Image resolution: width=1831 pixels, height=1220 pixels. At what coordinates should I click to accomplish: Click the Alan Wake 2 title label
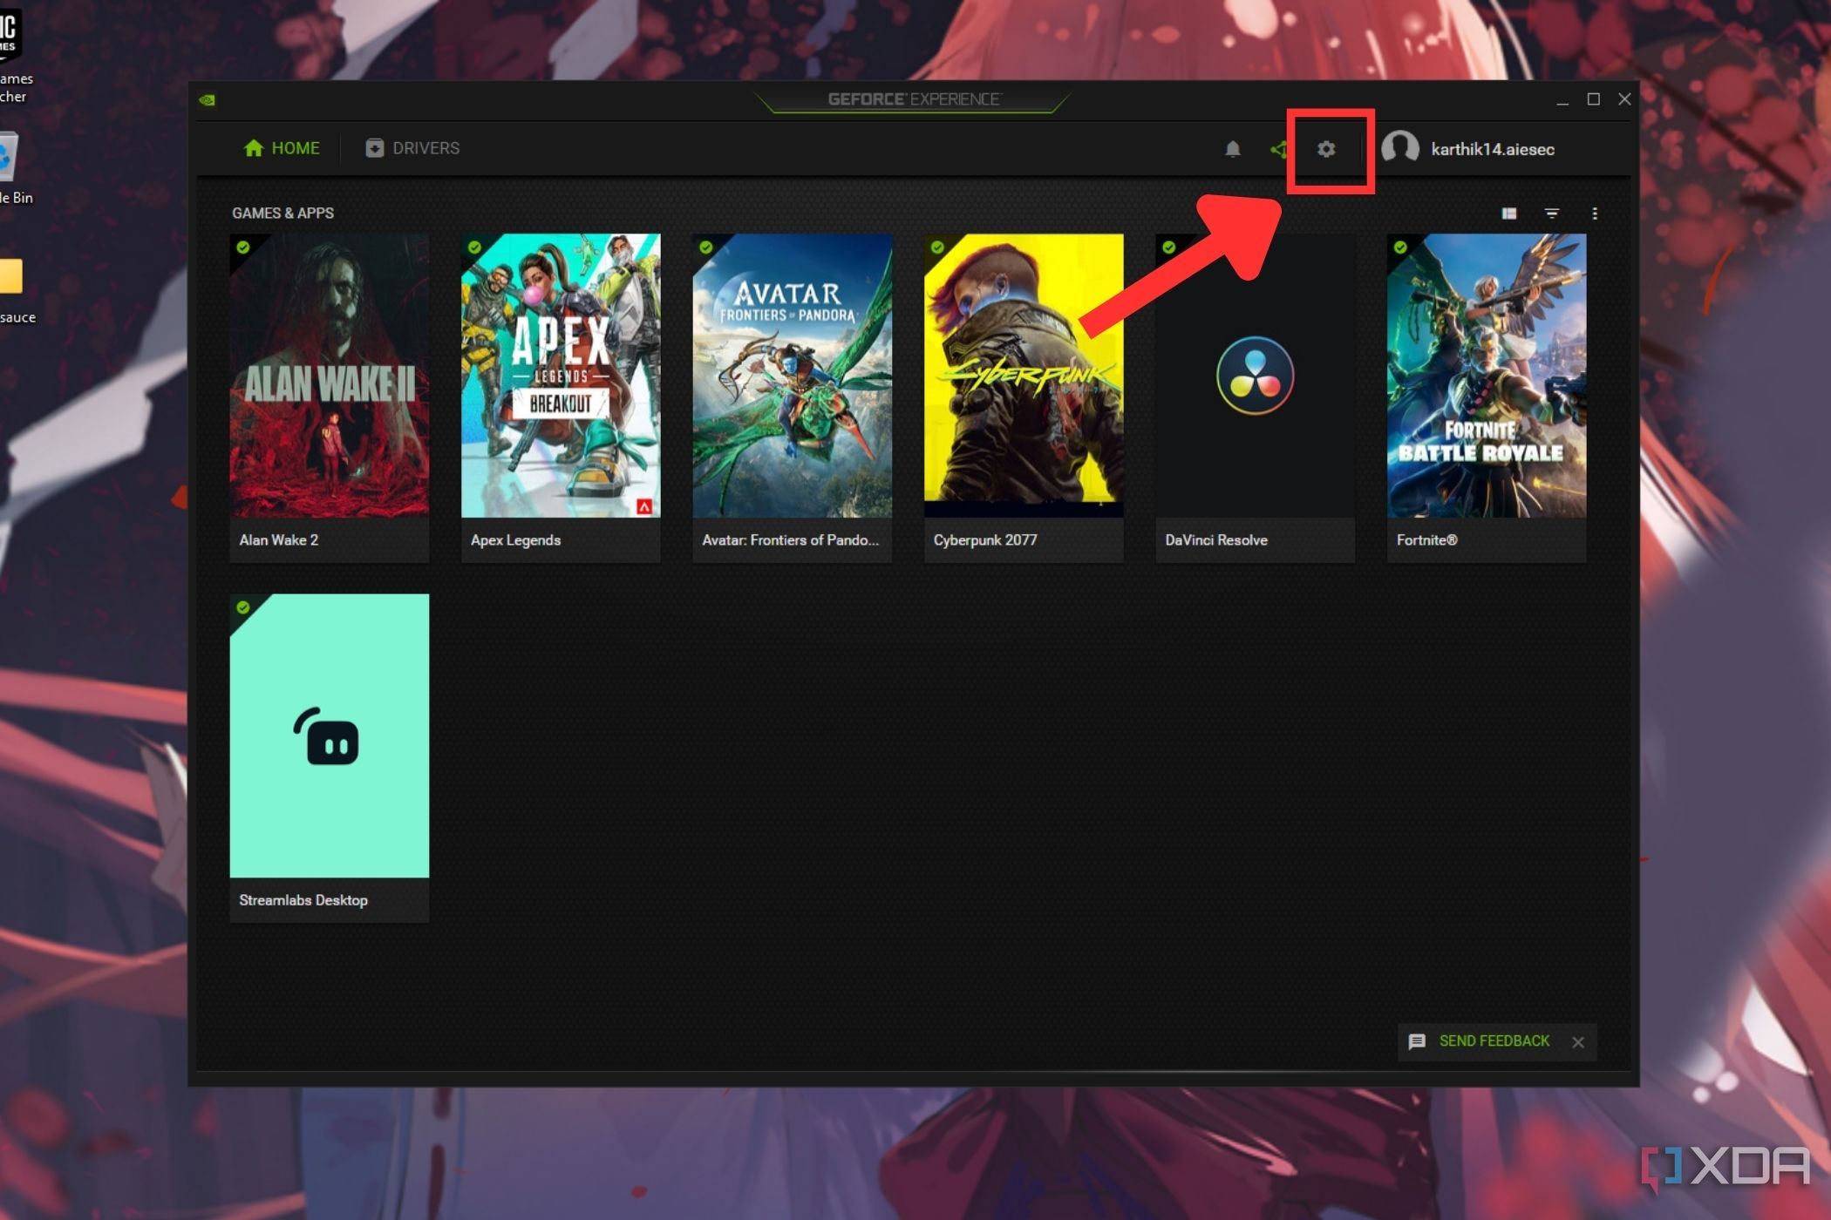[279, 540]
